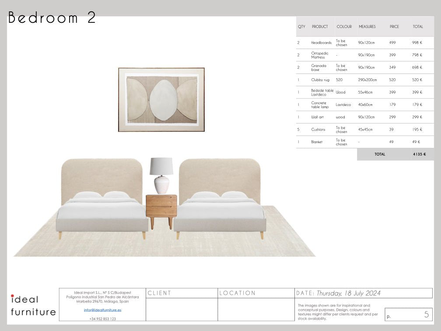Image resolution: width=441 pixels, height=331 pixels.
Task: Select the wall art image above the beds
Action: [x=161, y=99]
